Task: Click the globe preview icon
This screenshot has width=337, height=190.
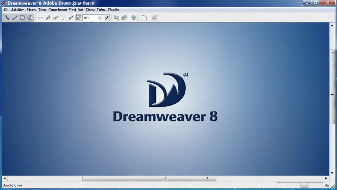Action: [x=134, y=18]
